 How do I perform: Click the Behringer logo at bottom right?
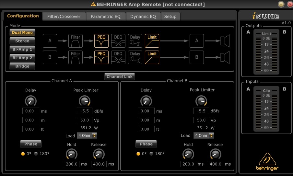(x=267, y=162)
